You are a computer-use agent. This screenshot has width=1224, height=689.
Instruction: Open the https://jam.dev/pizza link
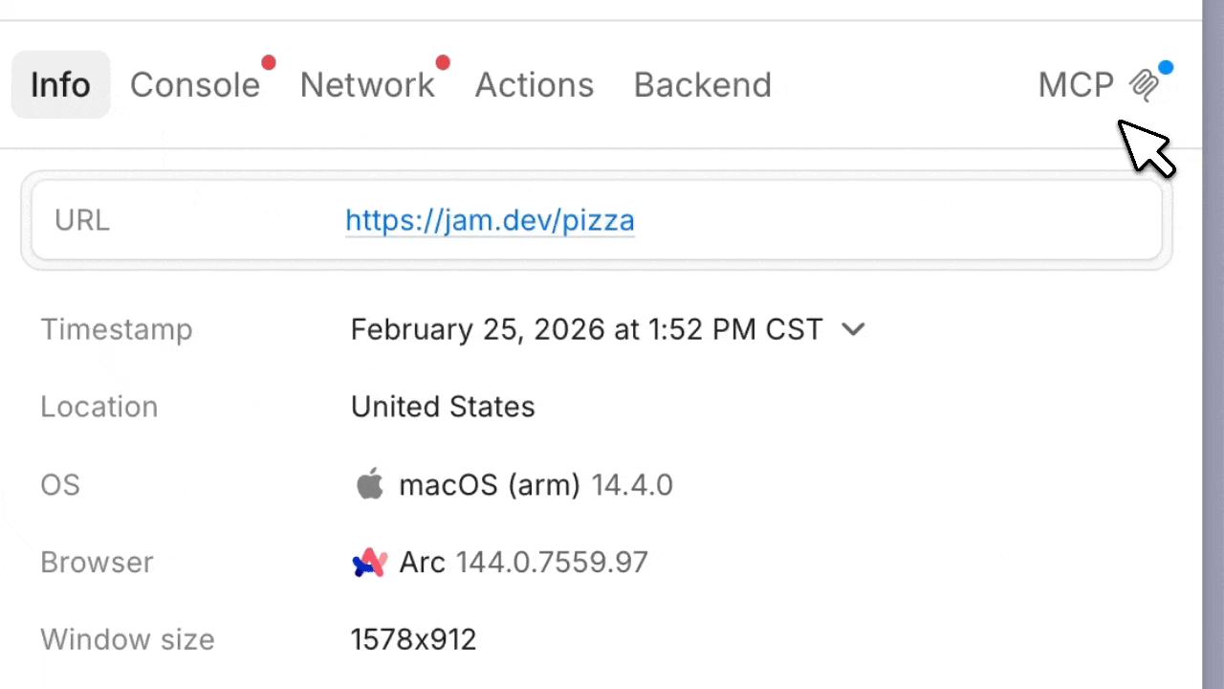click(490, 221)
